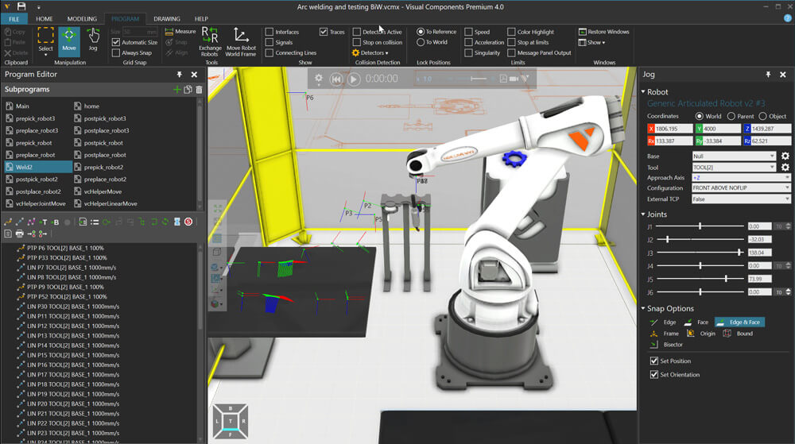
Task: Add path statement icon in program toolbar
Action: click(x=31, y=222)
